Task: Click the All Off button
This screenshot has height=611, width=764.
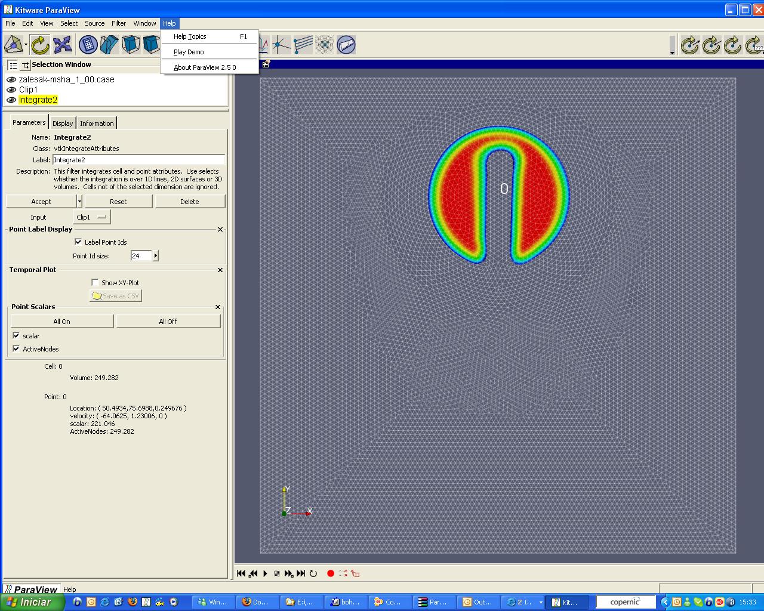Action: click(168, 321)
